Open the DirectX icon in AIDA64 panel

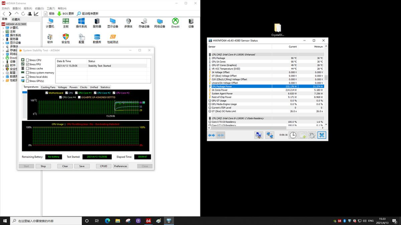click(176, 21)
